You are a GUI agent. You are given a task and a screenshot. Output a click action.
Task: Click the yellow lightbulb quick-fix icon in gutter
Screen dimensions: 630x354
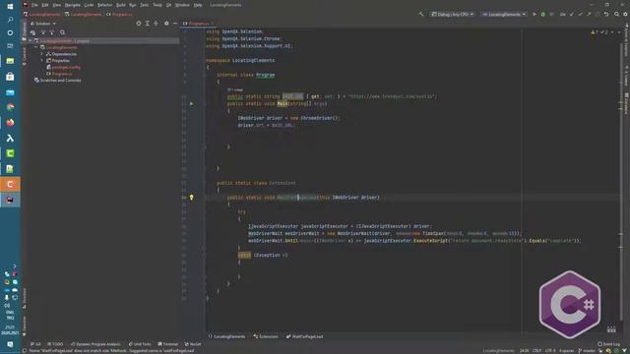coord(191,197)
